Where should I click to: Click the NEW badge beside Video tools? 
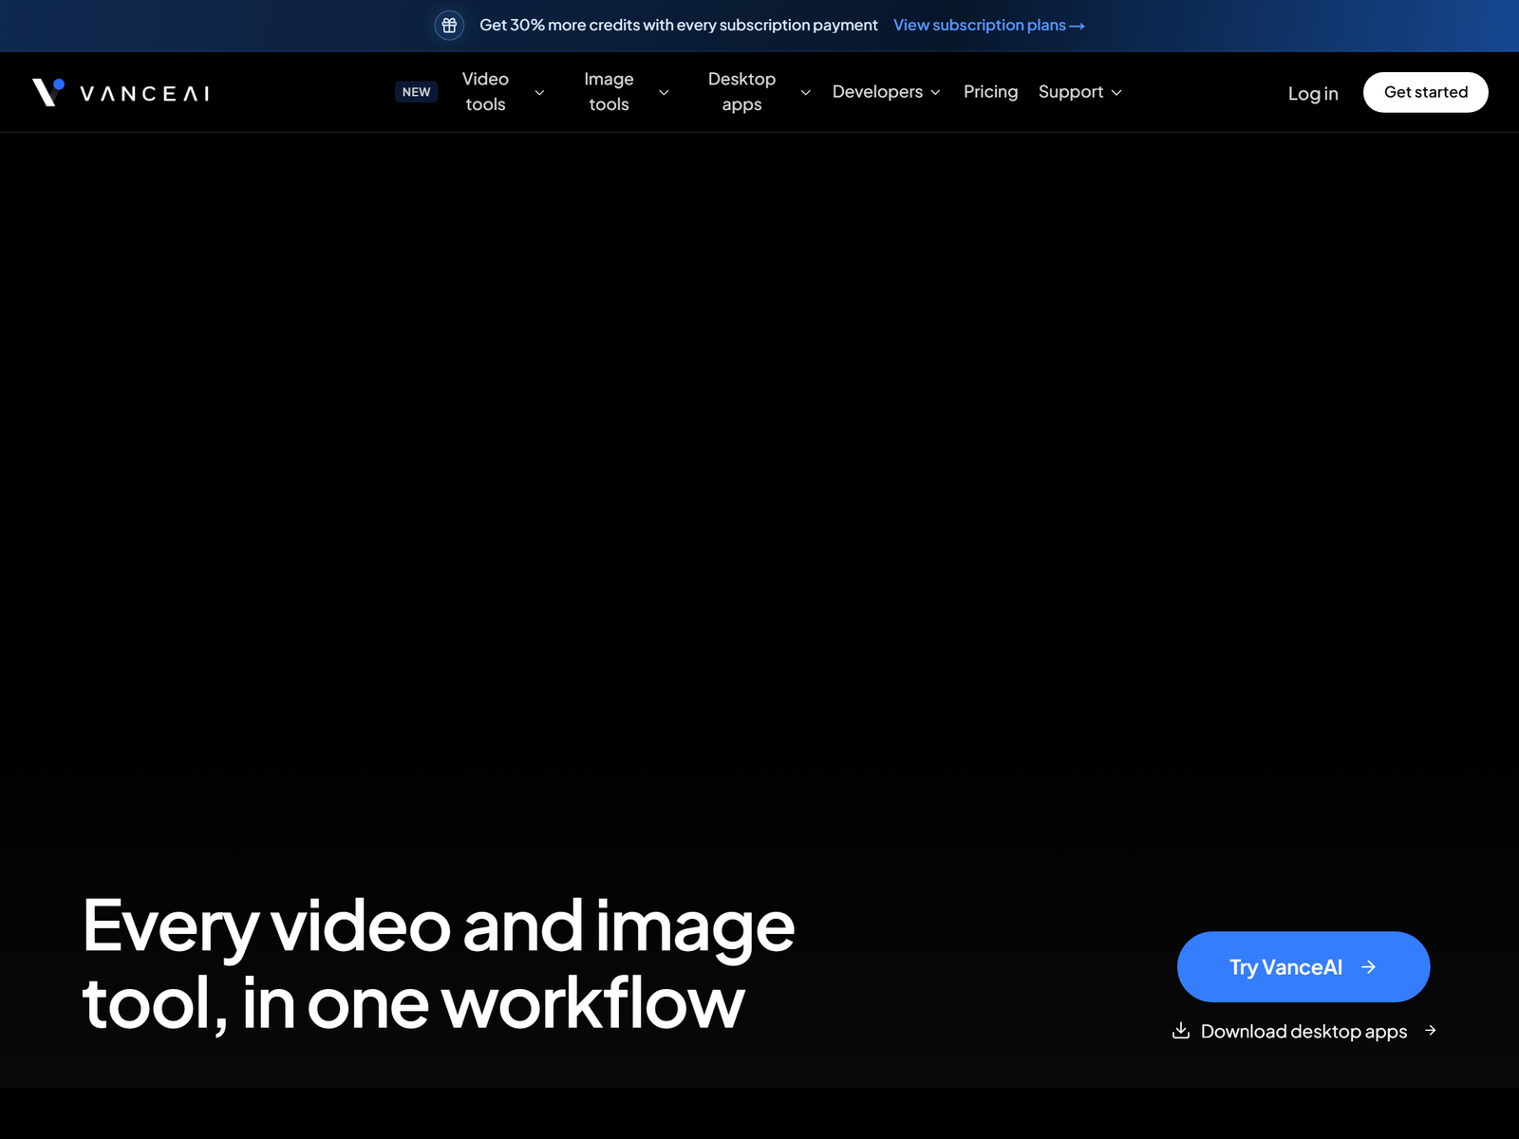pyautogui.click(x=416, y=92)
